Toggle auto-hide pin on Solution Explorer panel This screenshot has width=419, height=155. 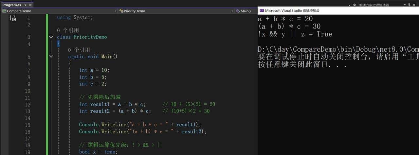click(409, 5)
